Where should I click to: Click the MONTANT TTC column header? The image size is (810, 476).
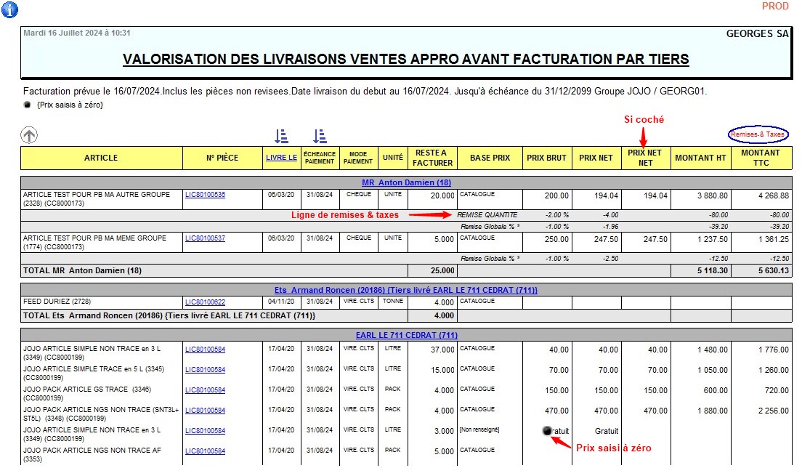tap(761, 158)
